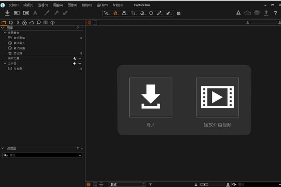Collapse the 过滤器 filters panel
281x187 pixels.
tap(2, 148)
